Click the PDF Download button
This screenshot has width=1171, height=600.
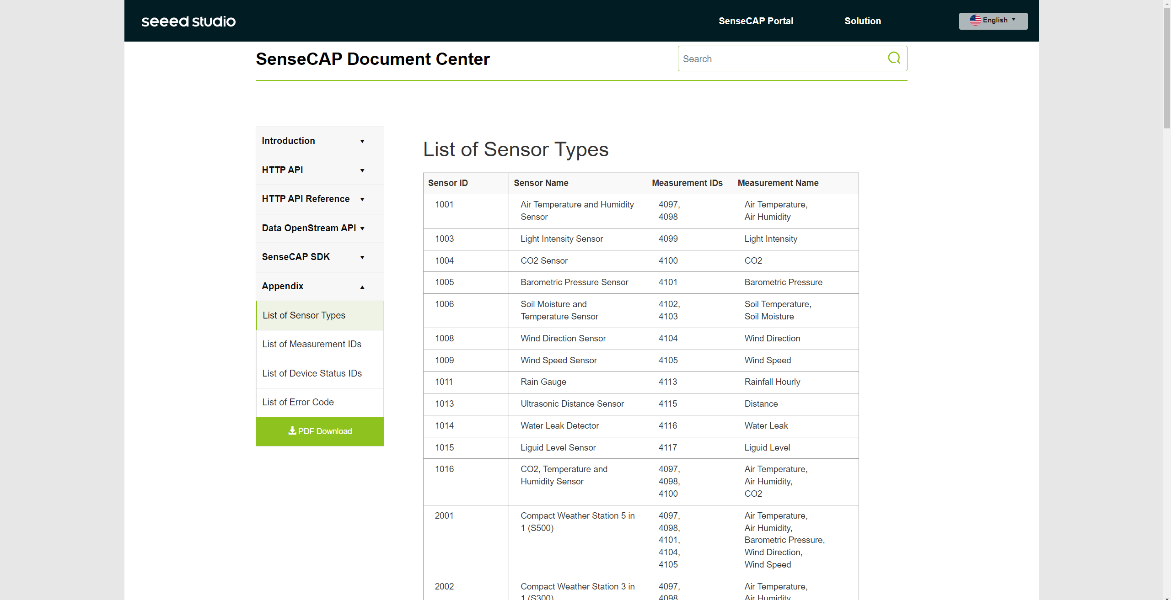320,431
